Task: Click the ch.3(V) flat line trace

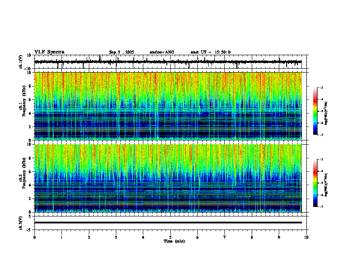Action: coord(168,223)
